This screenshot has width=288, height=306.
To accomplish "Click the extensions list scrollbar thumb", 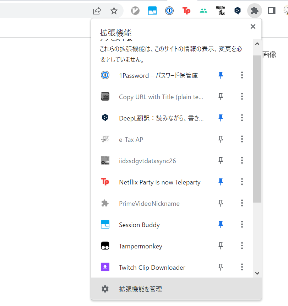I will 257,129.
